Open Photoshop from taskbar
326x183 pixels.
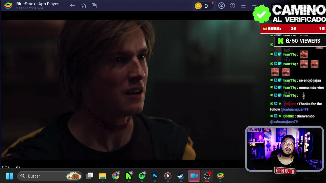tap(155, 176)
